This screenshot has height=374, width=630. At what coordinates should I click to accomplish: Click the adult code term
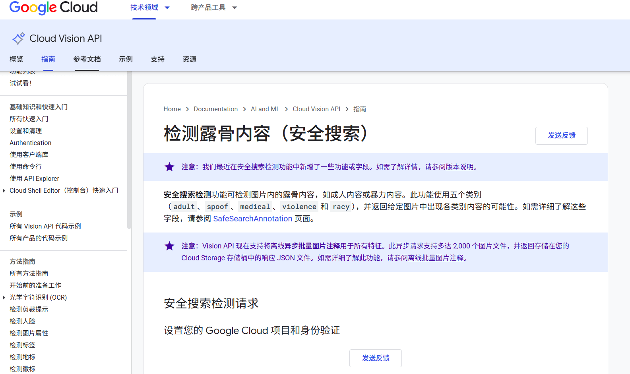tap(184, 207)
